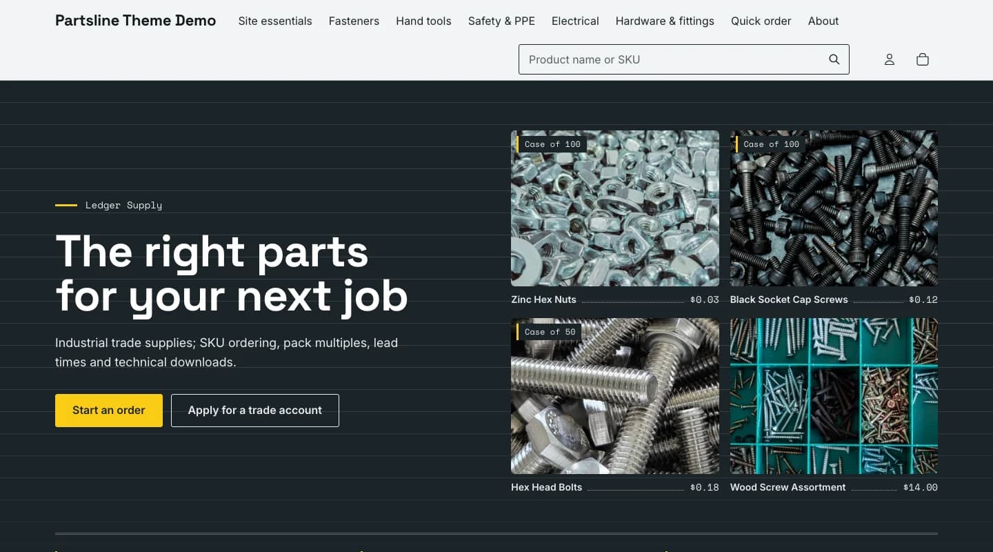Click the $0.18 price text
993x552 pixels.
coord(704,487)
